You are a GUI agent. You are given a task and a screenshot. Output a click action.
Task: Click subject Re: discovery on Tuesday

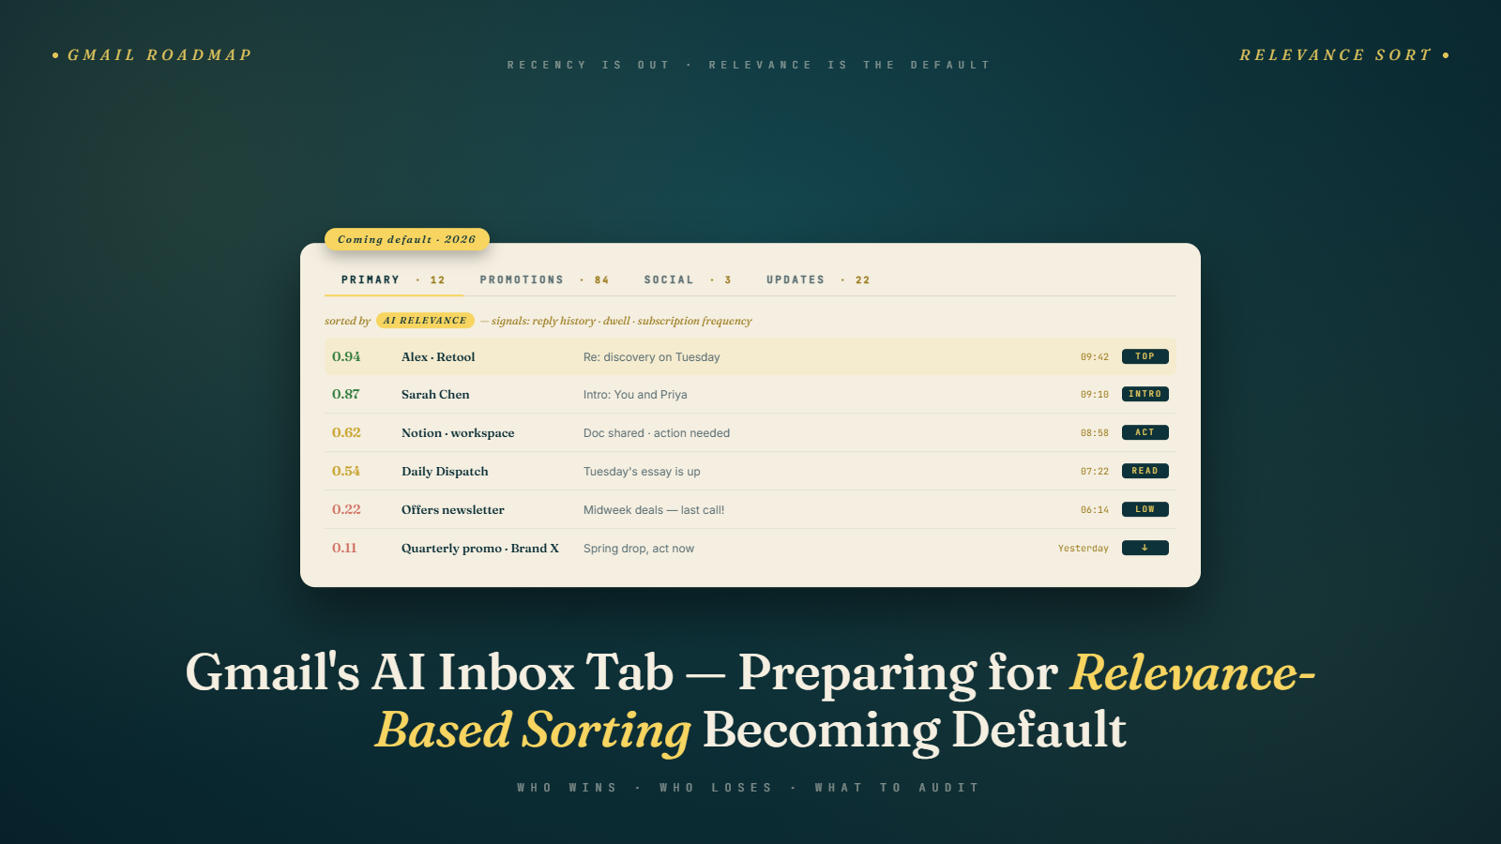[651, 357]
